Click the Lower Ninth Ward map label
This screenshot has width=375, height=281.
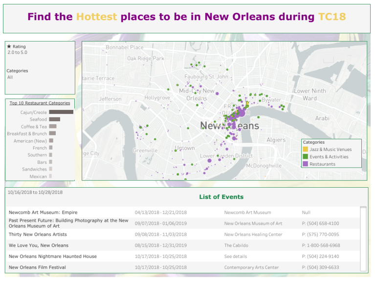[309, 94]
